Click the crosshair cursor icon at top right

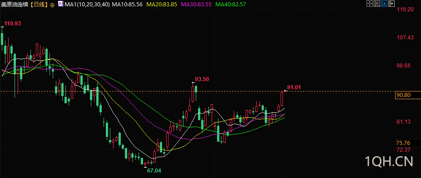370,4
